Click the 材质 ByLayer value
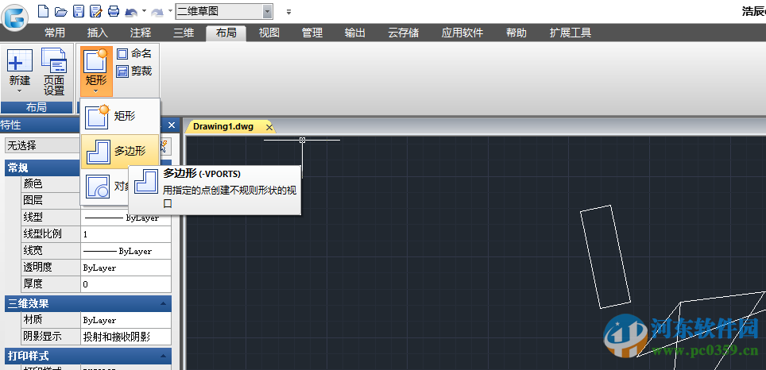Screen dimensions: 766x370 click(126, 320)
